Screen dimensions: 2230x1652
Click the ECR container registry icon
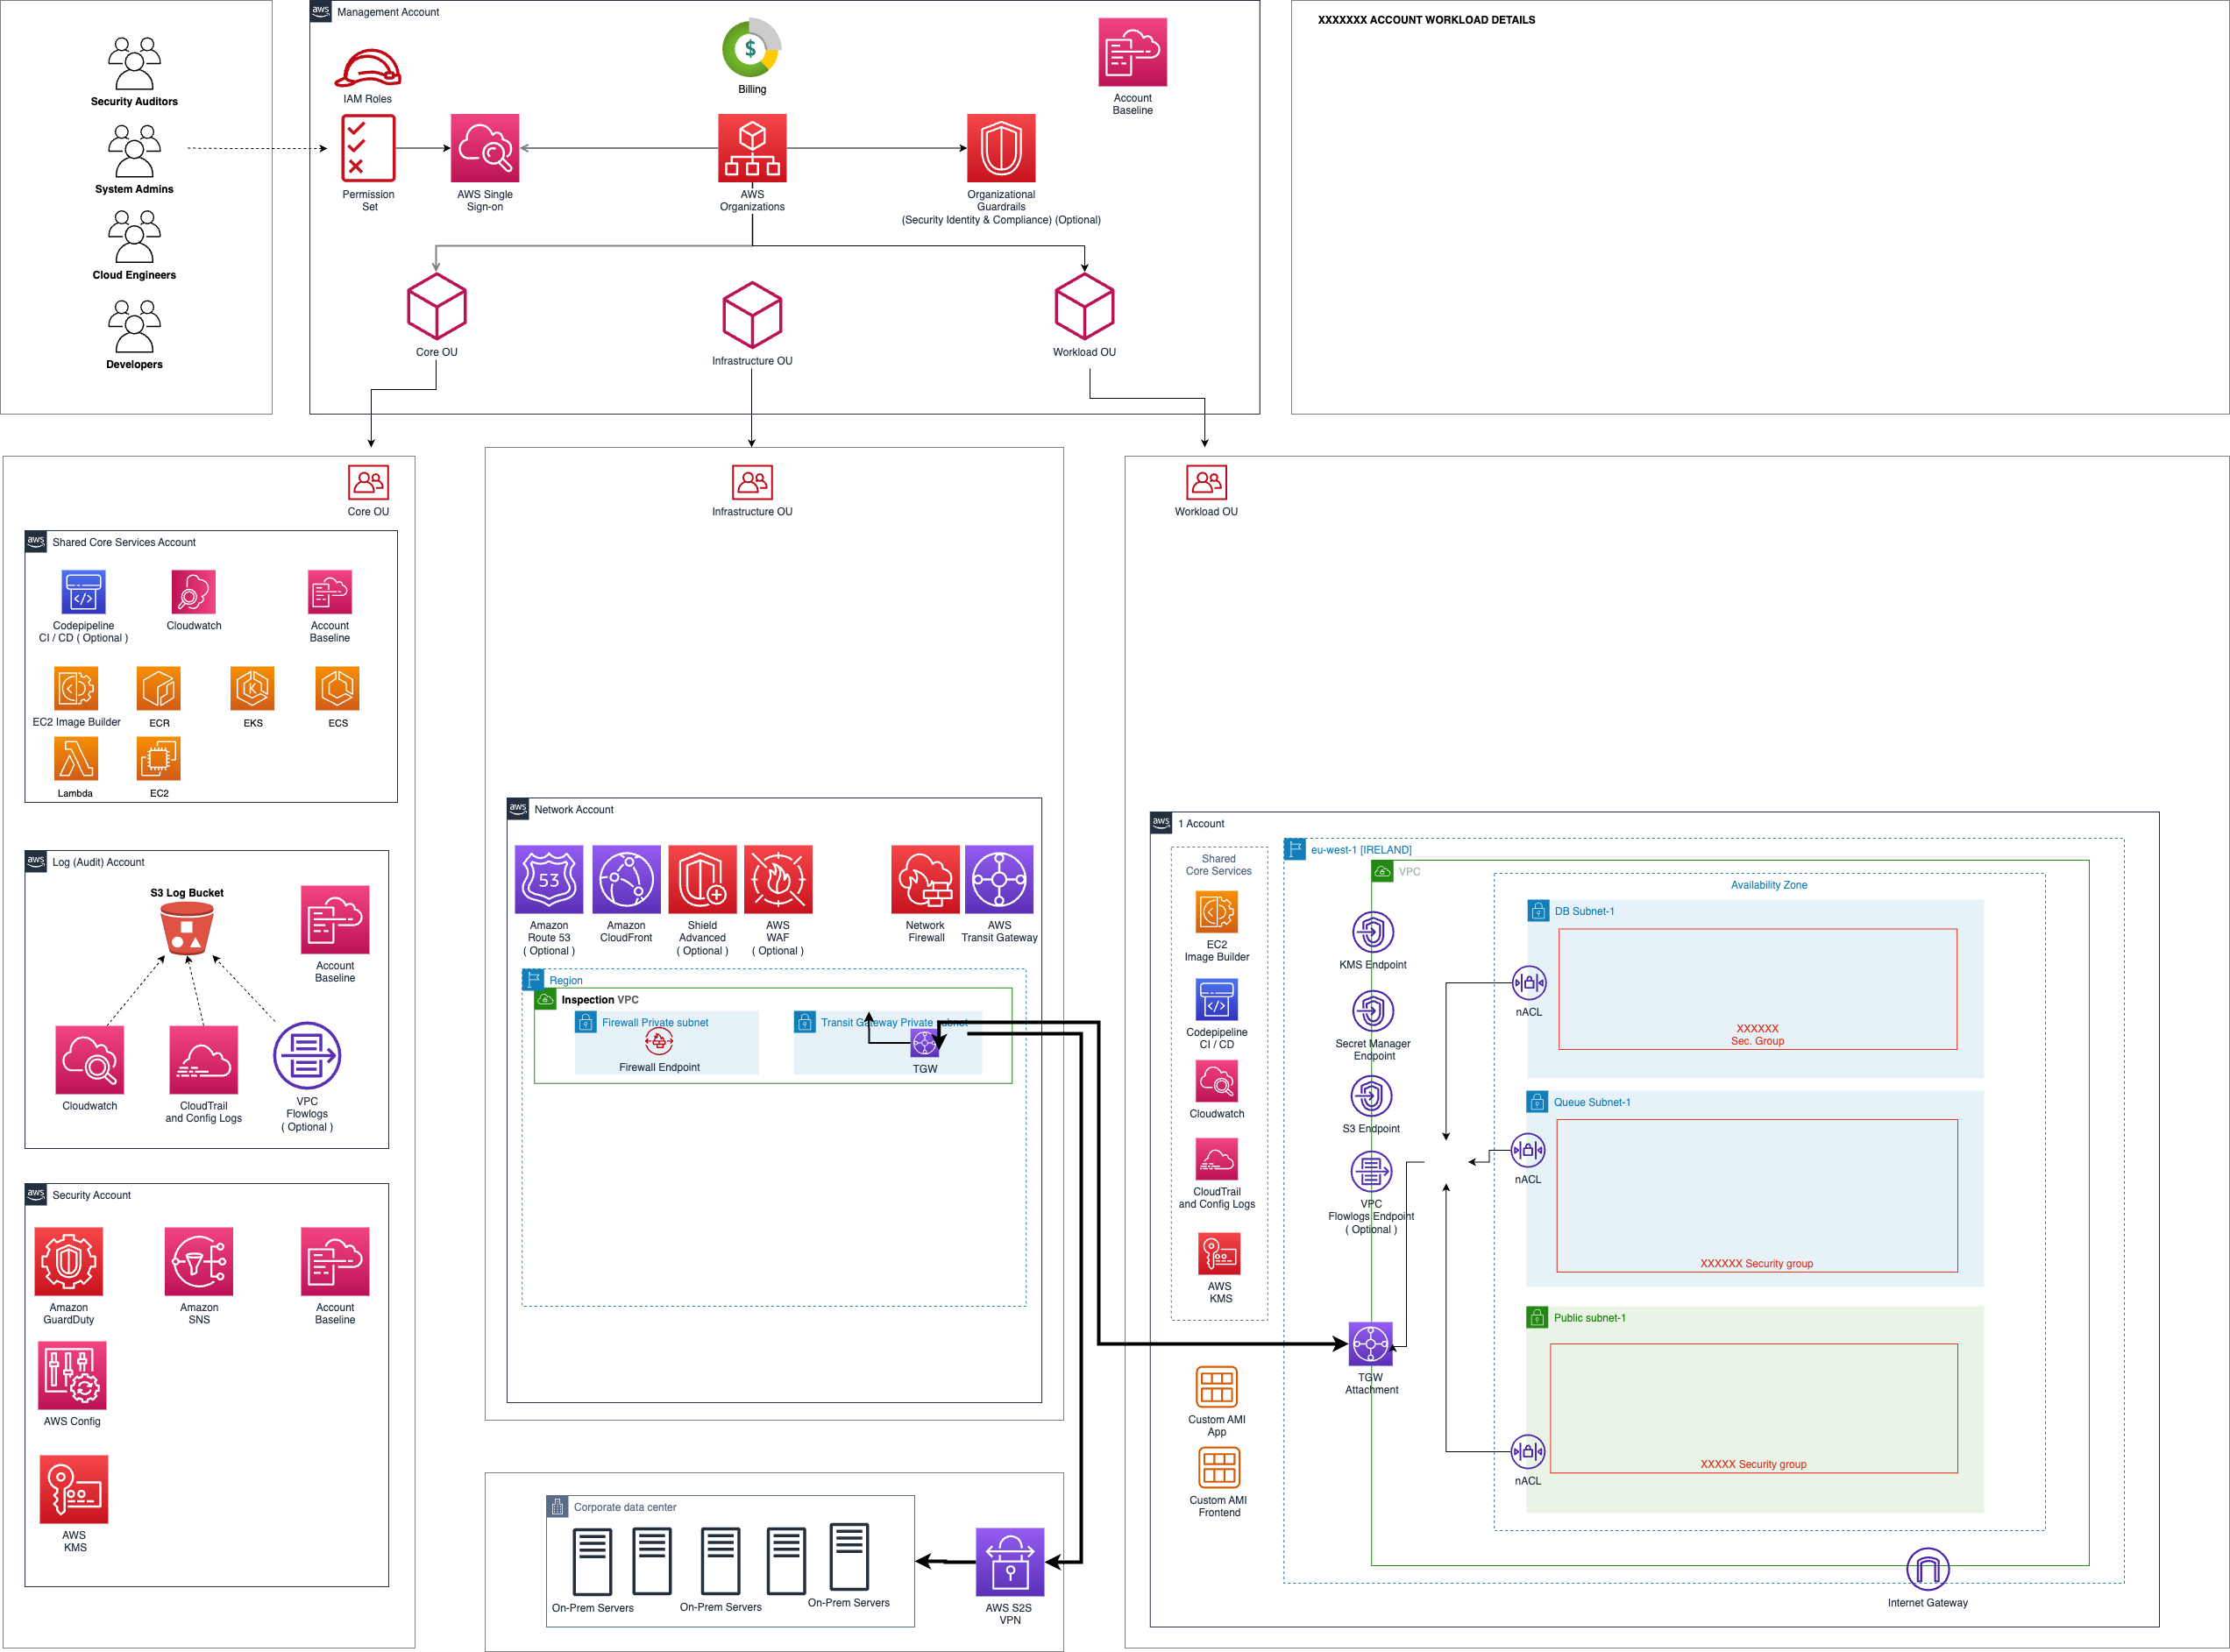[159, 688]
